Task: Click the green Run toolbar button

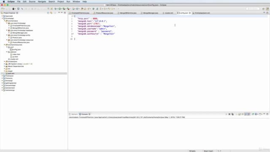Action: 59,9
